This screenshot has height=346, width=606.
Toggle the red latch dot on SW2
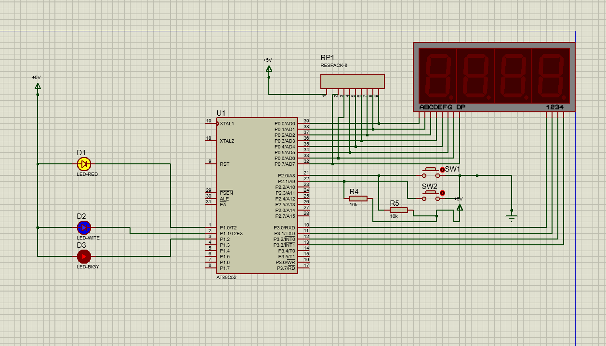tap(442, 193)
